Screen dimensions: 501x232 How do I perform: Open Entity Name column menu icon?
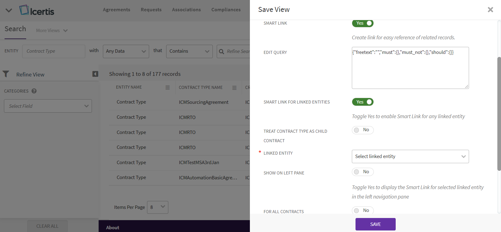click(x=167, y=87)
